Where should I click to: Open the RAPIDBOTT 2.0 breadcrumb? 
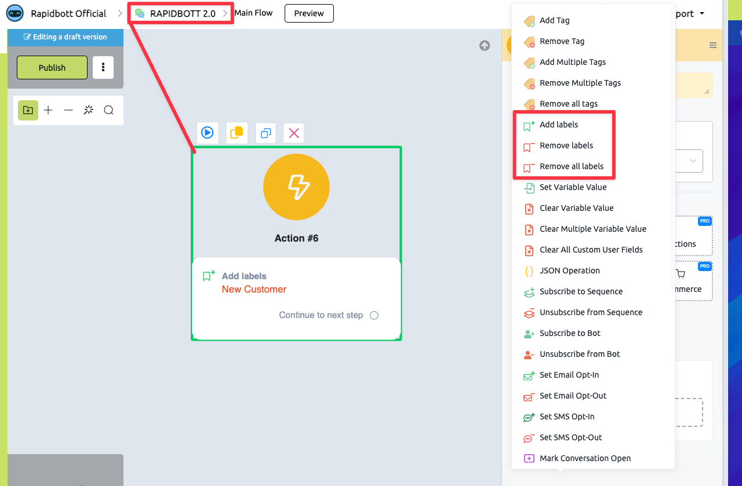pos(182,13)
